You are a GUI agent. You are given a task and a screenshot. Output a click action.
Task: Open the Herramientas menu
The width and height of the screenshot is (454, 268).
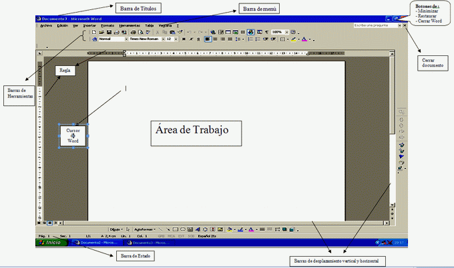tap(130, 25)
